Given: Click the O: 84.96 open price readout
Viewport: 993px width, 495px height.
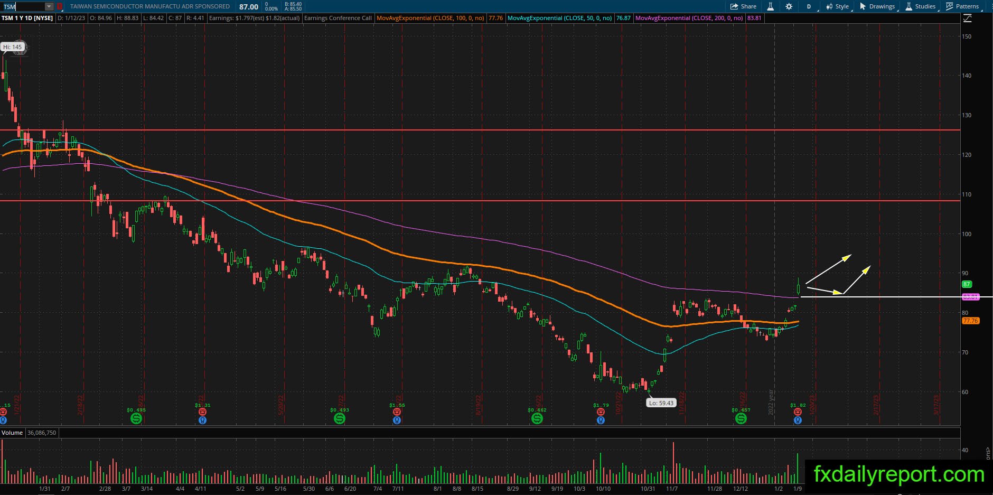Looking at the screenshot, I should [101, 18].
